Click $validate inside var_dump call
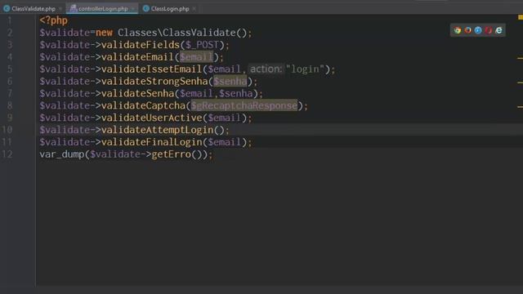The image size is (523, 294). pos(115,154)
